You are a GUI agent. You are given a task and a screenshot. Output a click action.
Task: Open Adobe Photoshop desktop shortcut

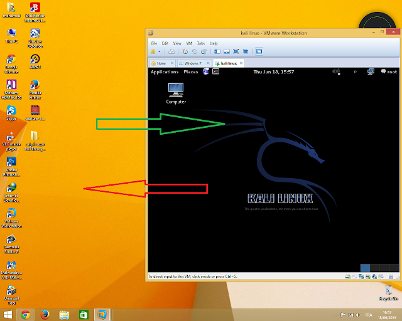(x=11, y=167)
